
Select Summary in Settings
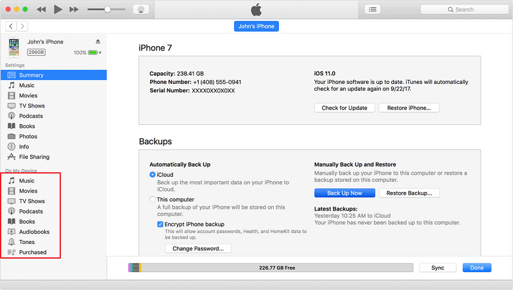[x=54, y=75]
